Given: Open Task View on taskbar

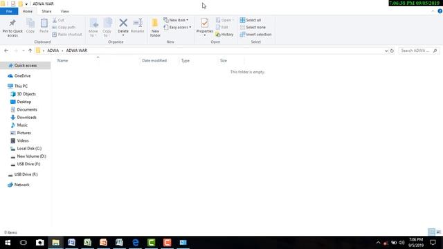Looking at the screenshot, I should coord(24,243).
